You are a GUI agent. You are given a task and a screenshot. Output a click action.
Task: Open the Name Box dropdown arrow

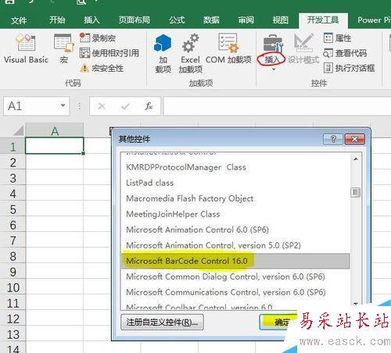[x=63, y=105]
